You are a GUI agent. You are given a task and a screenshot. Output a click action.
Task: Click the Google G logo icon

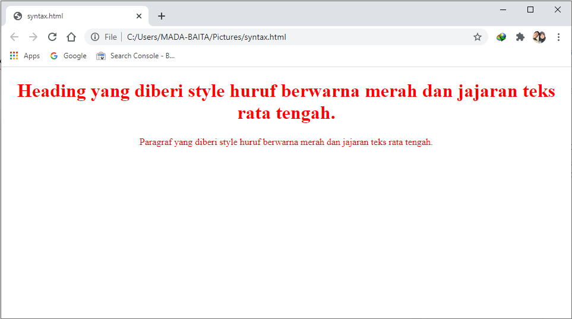coord(54,56)
